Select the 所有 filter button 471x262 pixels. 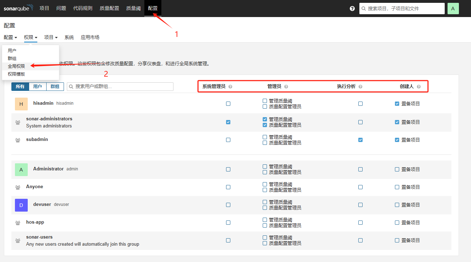coord(20,87)
